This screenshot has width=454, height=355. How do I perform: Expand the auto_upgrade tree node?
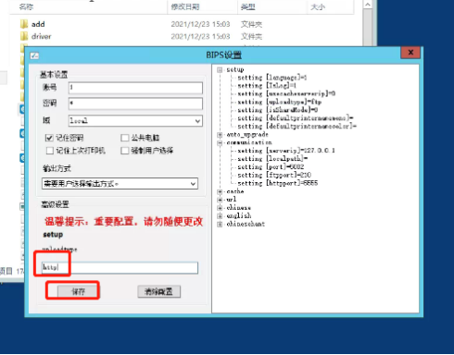click(x=220, y=135)
